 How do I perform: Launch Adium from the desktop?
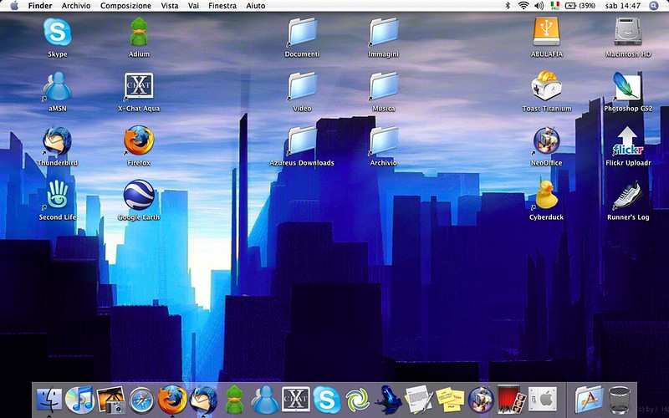point(139,33)
